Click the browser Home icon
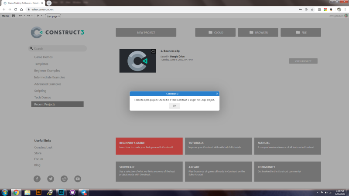The height and width of the screenshot is (196, 349). 21,10
